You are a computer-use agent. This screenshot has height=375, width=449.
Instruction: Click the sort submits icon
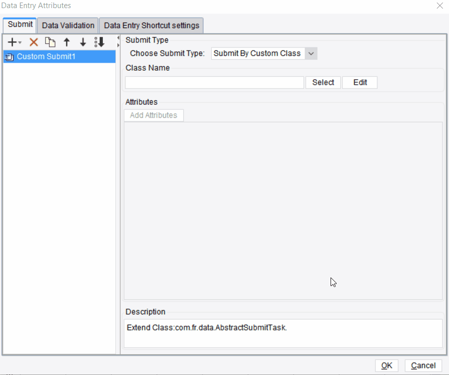[x=99, y=42]
